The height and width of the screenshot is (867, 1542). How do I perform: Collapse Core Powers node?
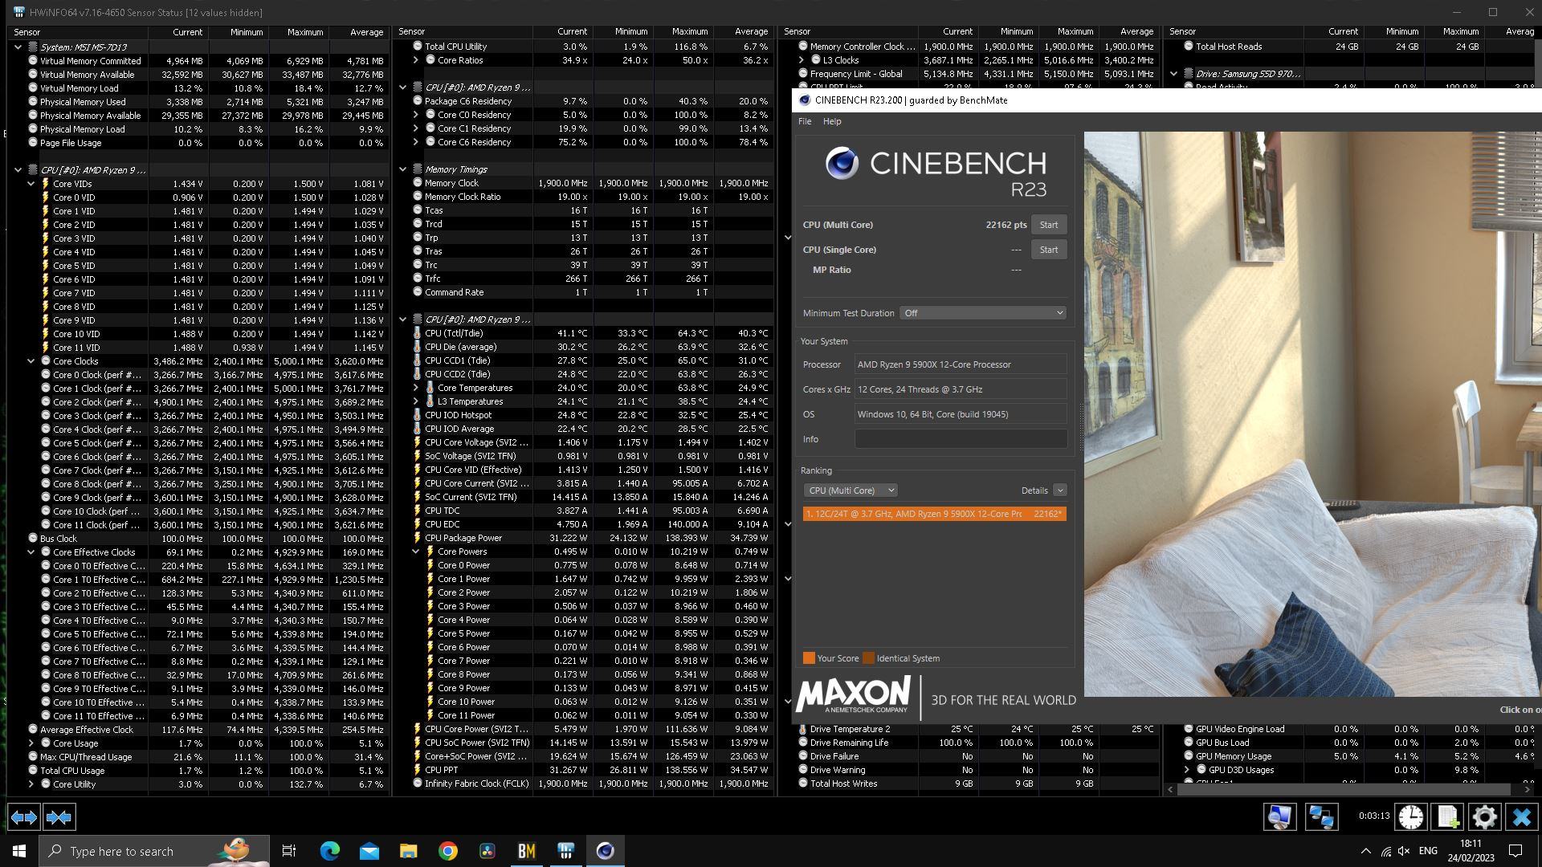click(416, 552)
